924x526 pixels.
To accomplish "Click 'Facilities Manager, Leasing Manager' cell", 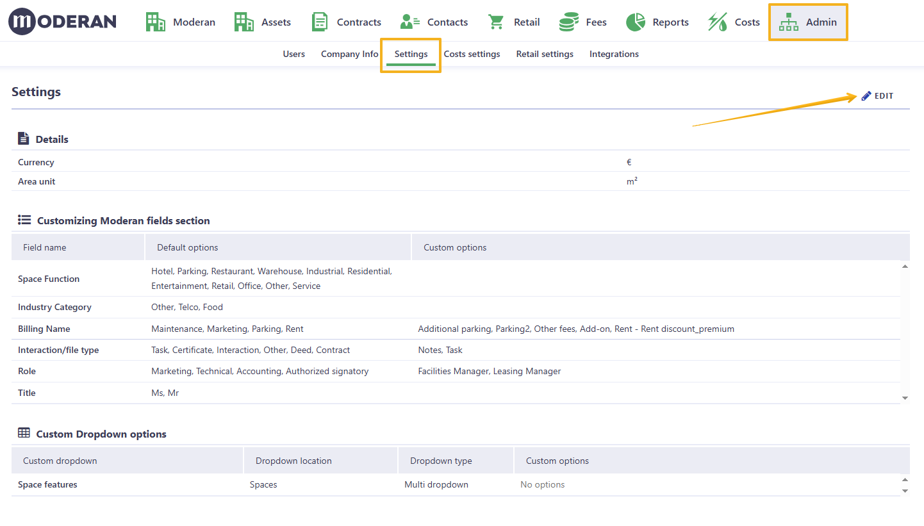I will (490, 371).
